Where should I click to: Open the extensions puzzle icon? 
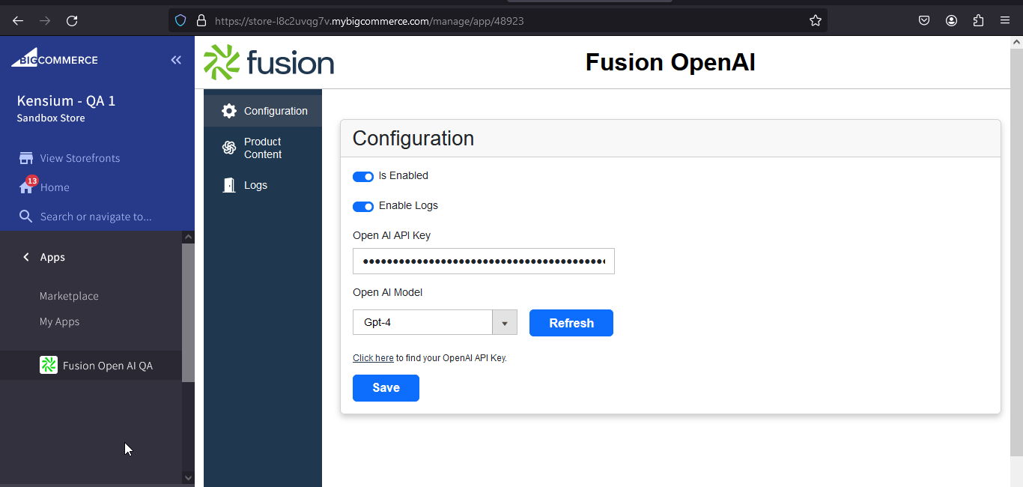pos(978,21)
